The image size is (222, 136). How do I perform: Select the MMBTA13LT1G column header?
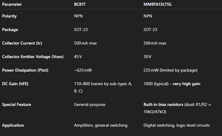(157, 5)
